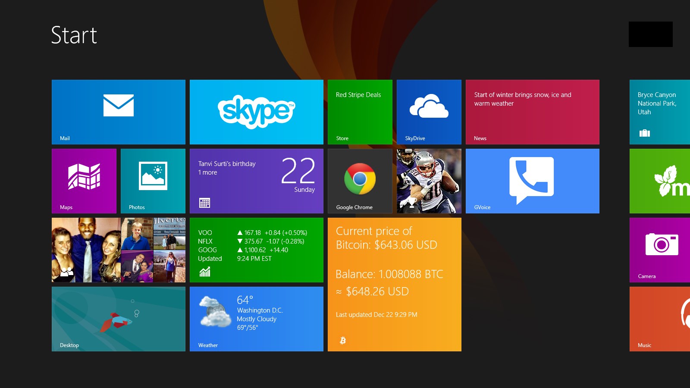
Task: Click the Weather cloud icon
Action: [215, 311]
